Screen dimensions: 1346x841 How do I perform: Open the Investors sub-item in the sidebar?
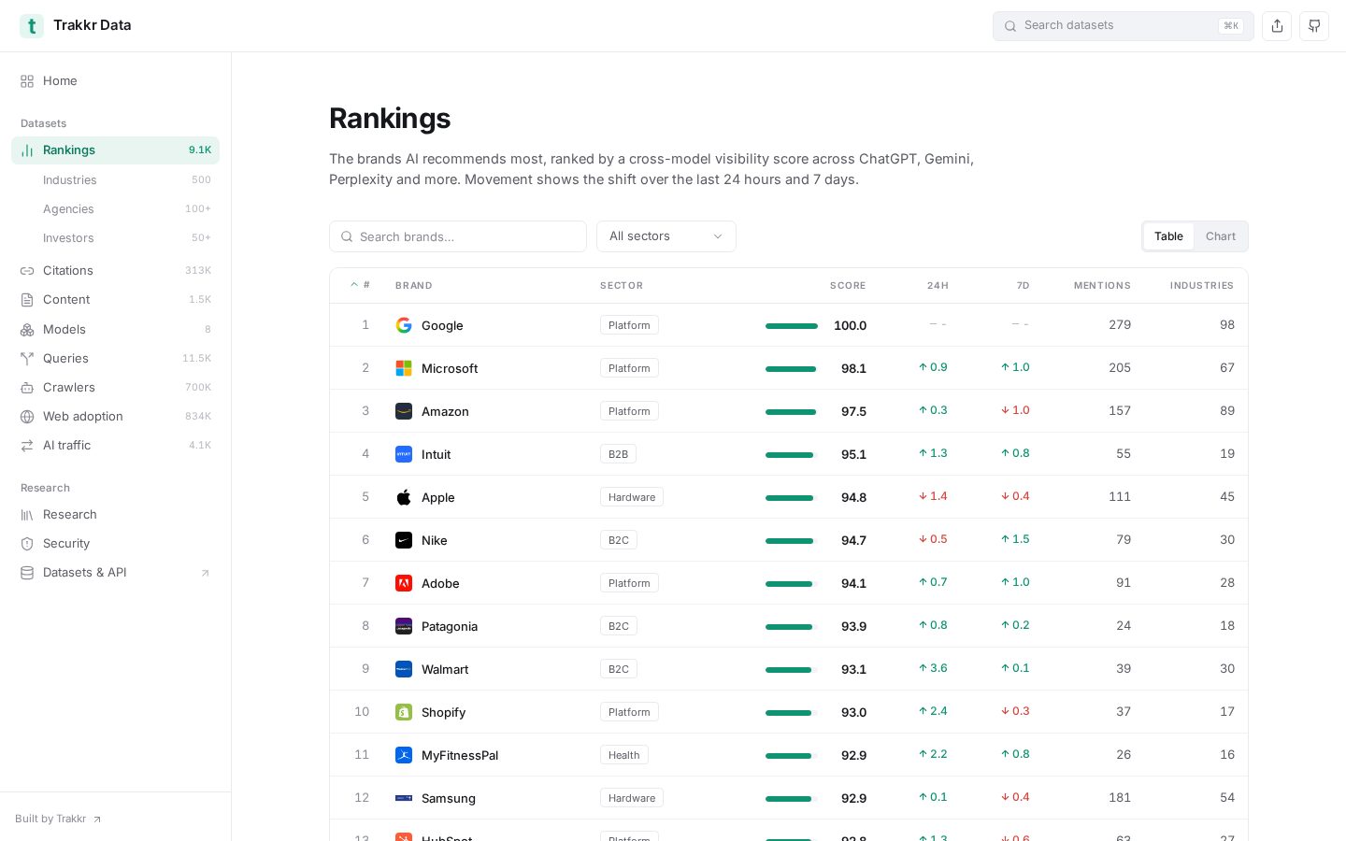point(116,238)
